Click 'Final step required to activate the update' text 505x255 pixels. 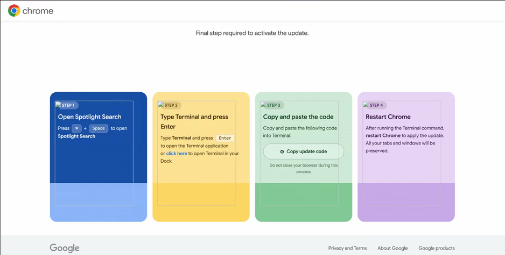[x=252, y=33]
